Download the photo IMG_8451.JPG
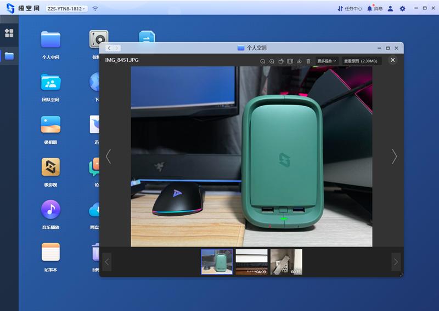 coord(299,61)
